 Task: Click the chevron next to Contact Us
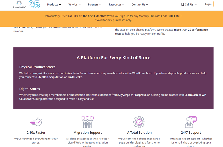147,5
